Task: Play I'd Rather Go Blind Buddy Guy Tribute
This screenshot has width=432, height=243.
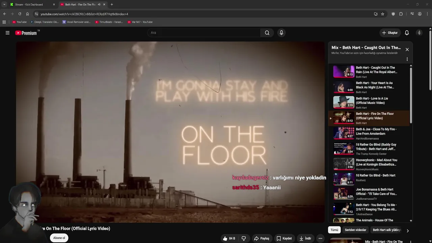Action: [x=369, y=149]
